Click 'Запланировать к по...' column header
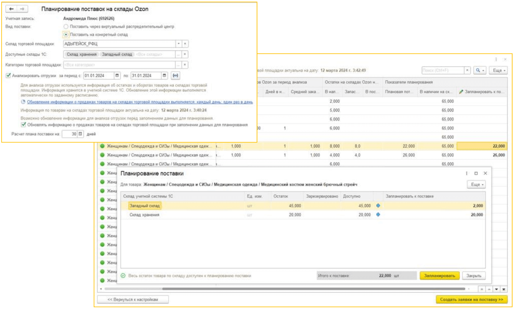This screenshot has height=311, width=516. (x=482, y=92)
